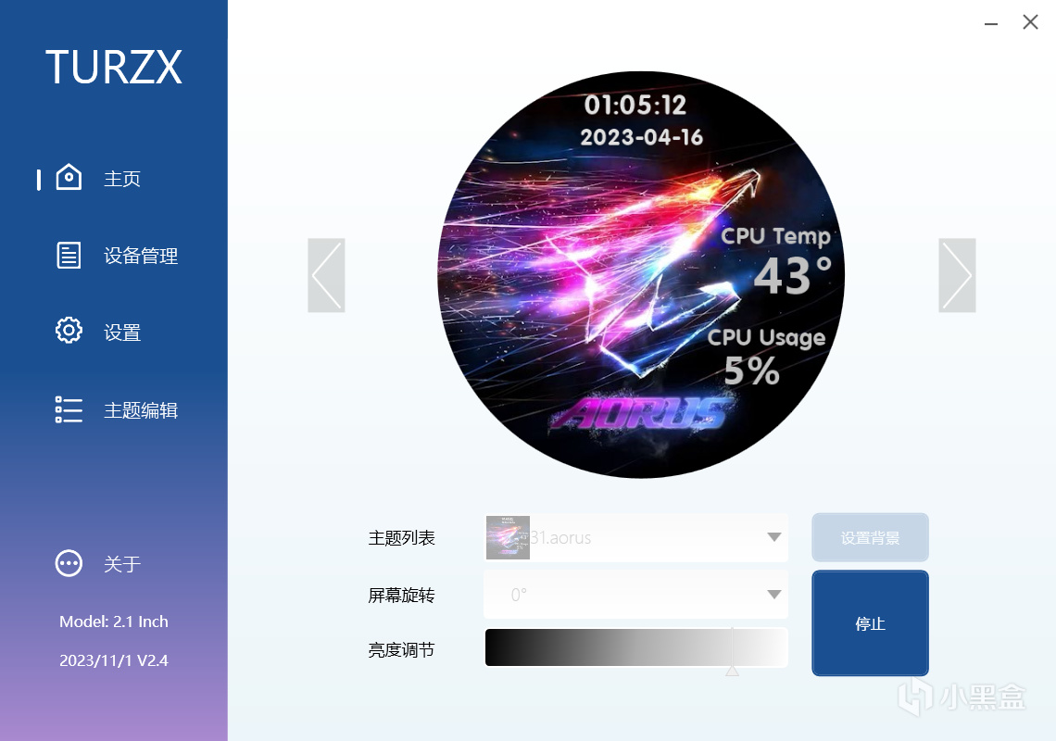This screenshot has height=741, width=1056.
Task: Switch to 主题编辑 menu item
Action: pyautogui.click(x=141, y=409)
